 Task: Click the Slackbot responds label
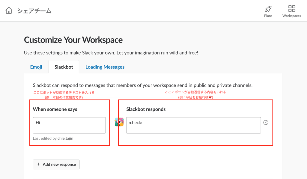click(x=146, y=109)
